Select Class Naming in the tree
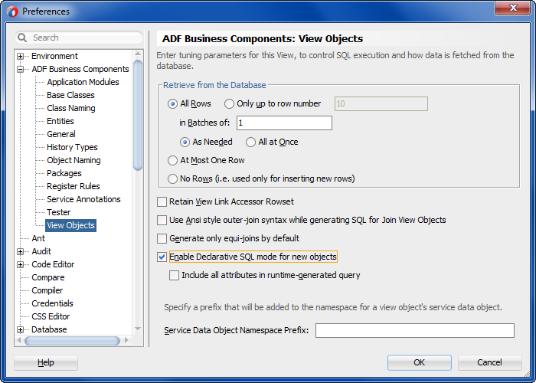Viewport: 536px width, 383px height. click(71, 108)
